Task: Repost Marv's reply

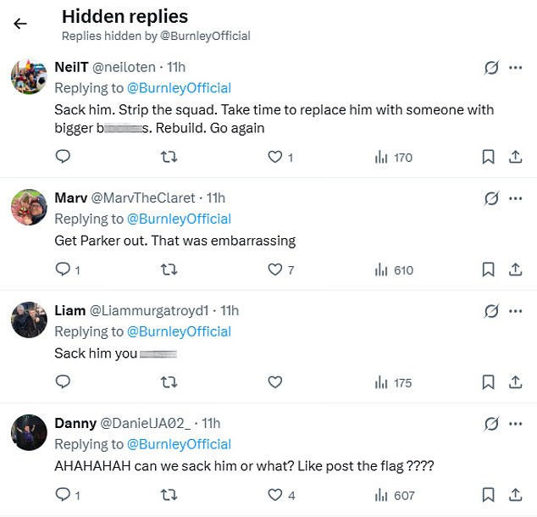Action: coord(169,270)
